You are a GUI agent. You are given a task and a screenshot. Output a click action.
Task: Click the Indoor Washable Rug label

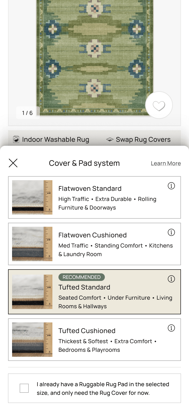click(x=56, y=139)
